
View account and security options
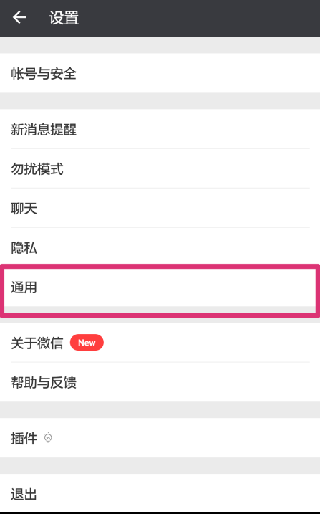160,73
